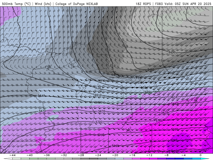The height and width of the screenshot is (160, 213).
Task: Click the -44 color scale label
Action: (x=13, y=155)
